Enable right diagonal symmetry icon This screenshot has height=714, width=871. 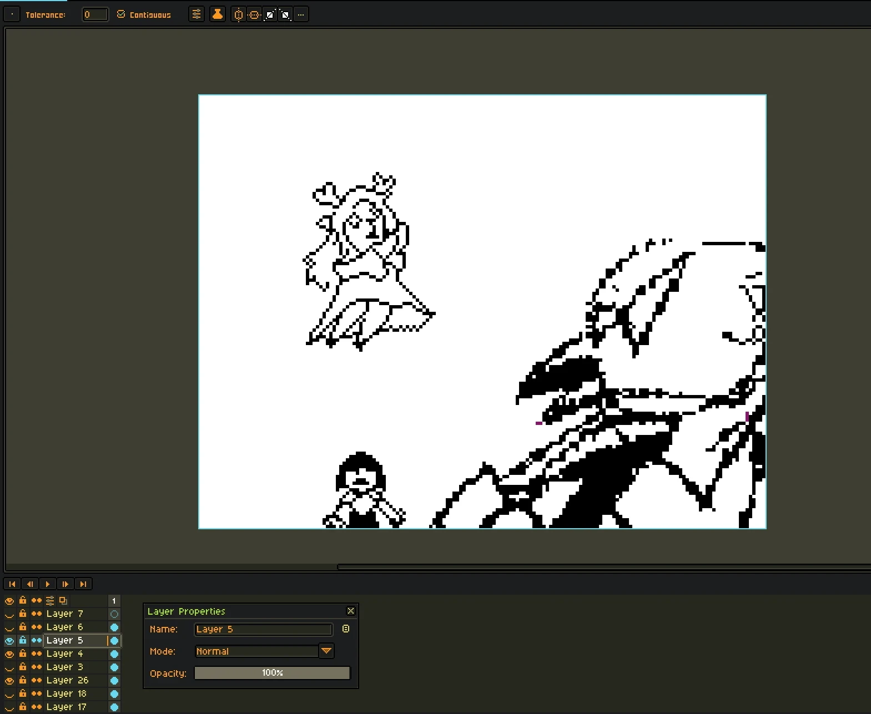point(270,15)
